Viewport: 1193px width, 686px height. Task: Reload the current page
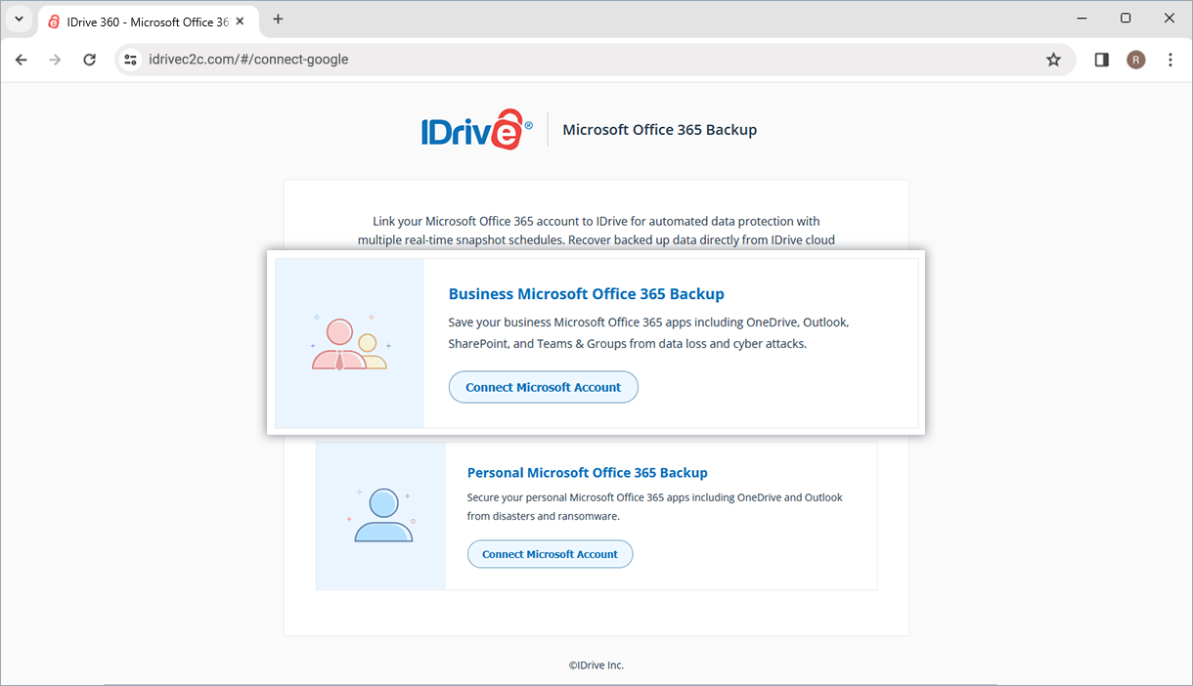point(89,60)
